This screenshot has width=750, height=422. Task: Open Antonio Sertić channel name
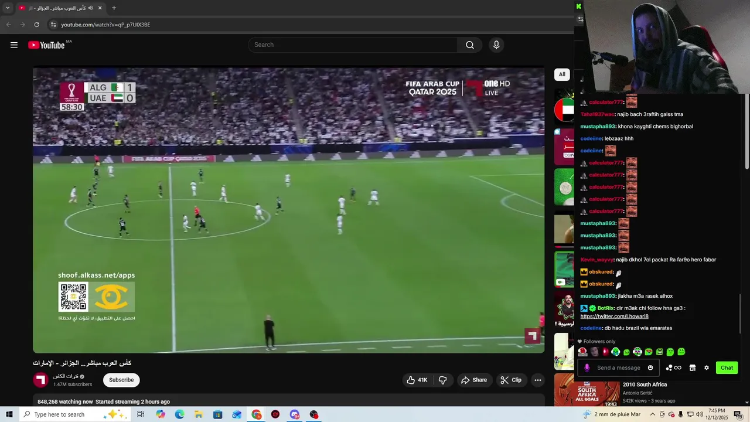coord(638,393)
